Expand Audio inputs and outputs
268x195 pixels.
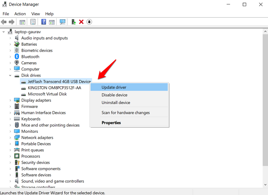[10, 38]
